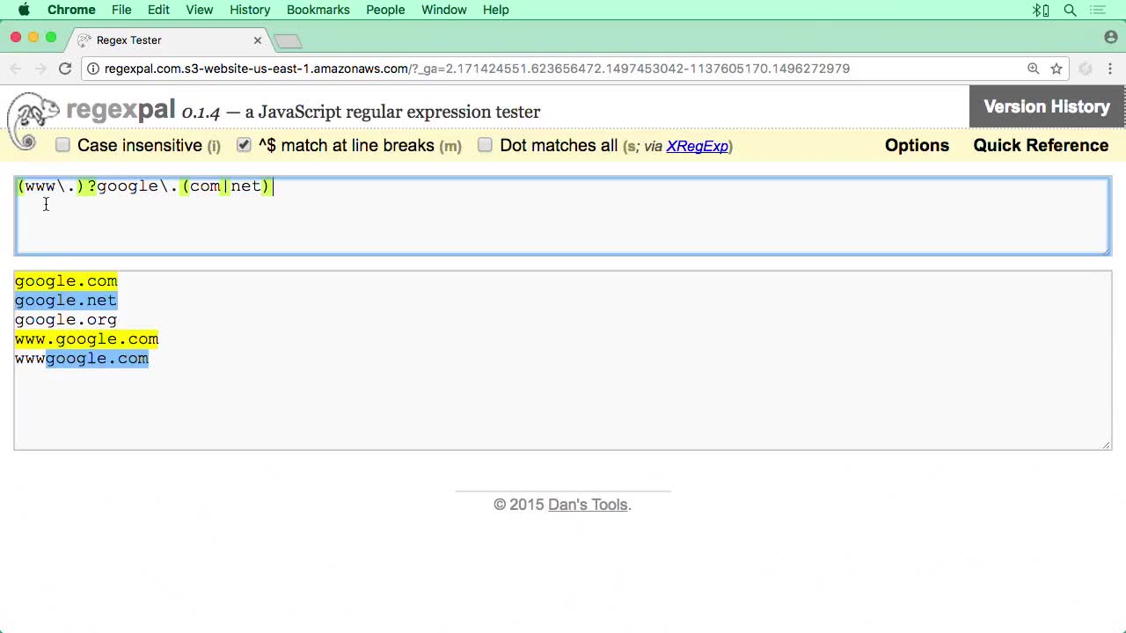
Task: Visit the Dan's Tools link
Action: [x=588, y=505]
